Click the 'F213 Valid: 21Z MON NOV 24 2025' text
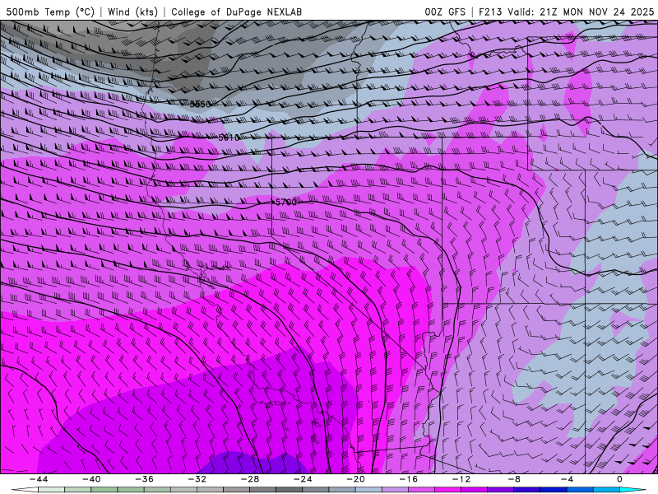The width and height of the screenshot is (658, 494). pos(566,12)
